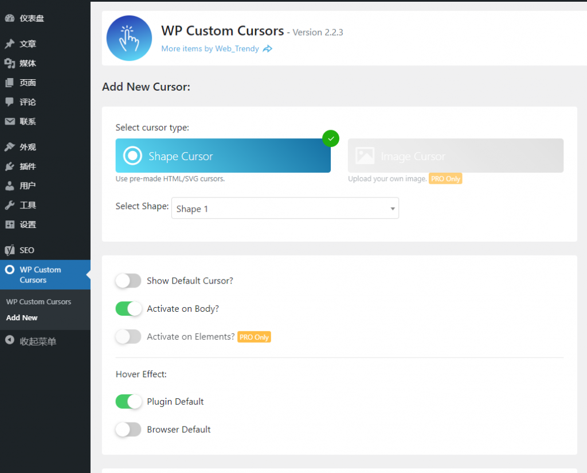Select the Image Cursor type card
Screen dimensions: 587x473
coord(456,156)
